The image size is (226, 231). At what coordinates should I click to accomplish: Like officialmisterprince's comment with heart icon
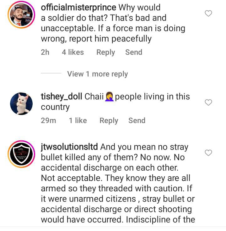(x=208, y=13)
